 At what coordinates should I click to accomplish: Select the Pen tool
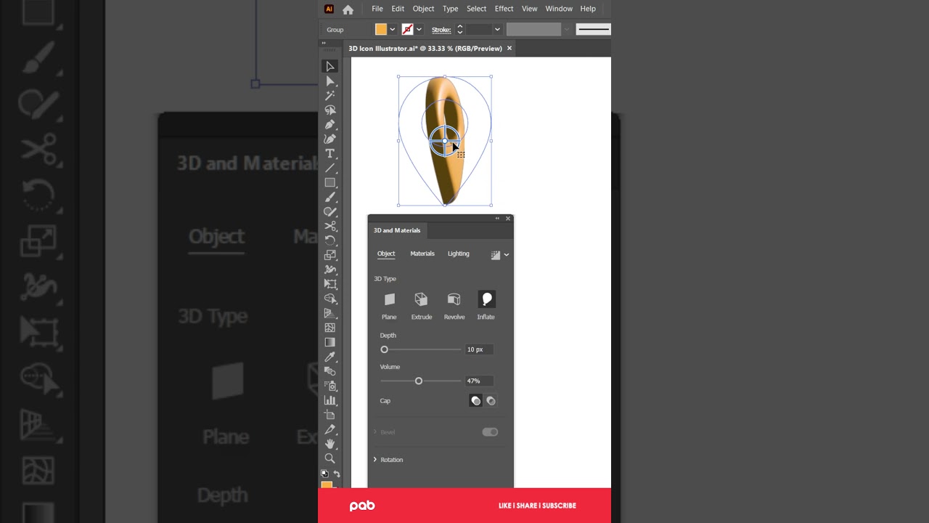(x=330, y=124)
